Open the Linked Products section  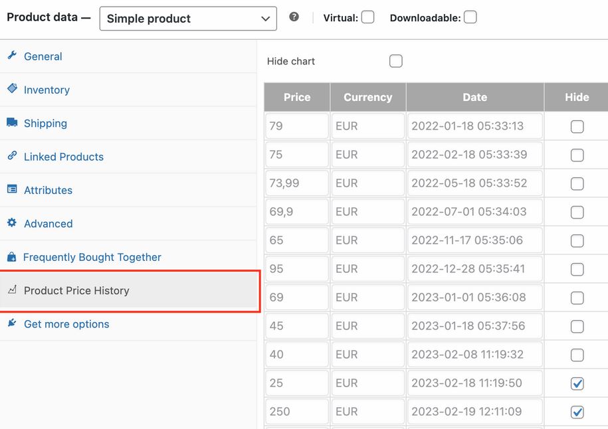pyautogui.click(x=64, y=157)
